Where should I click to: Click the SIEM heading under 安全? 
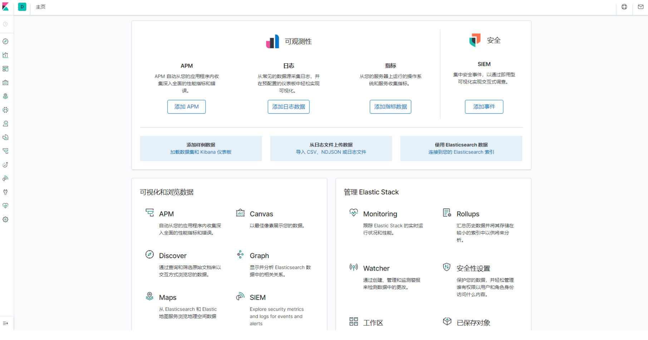pyautogui.click(x=484, y=64)
